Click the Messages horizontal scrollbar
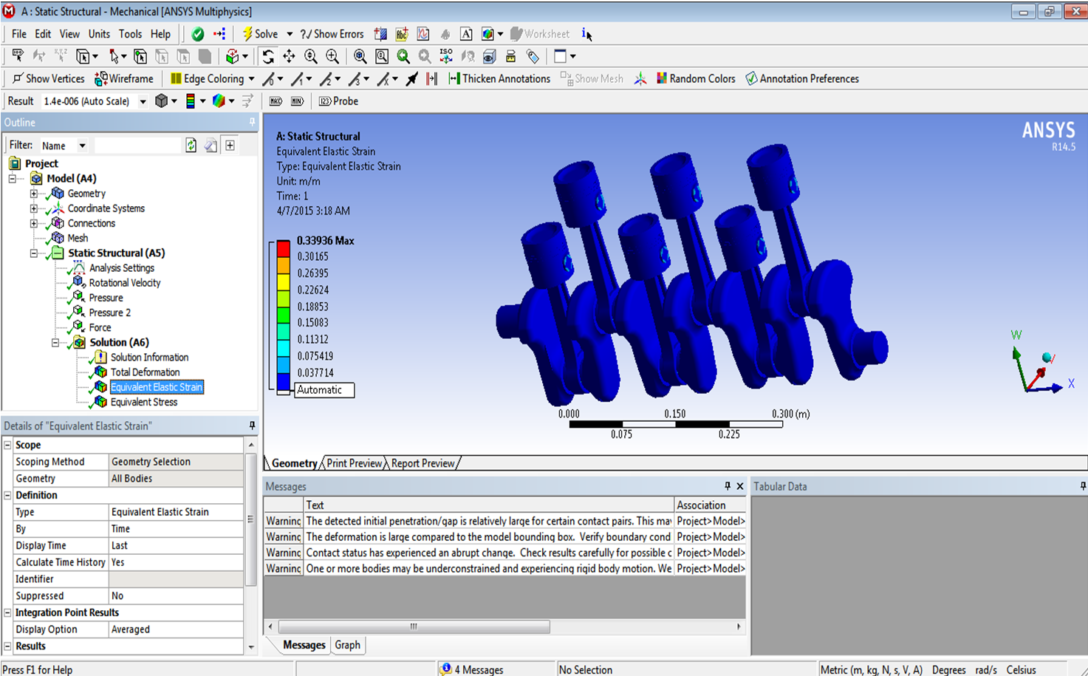1088x676 pixels. [x=414, y=627]
